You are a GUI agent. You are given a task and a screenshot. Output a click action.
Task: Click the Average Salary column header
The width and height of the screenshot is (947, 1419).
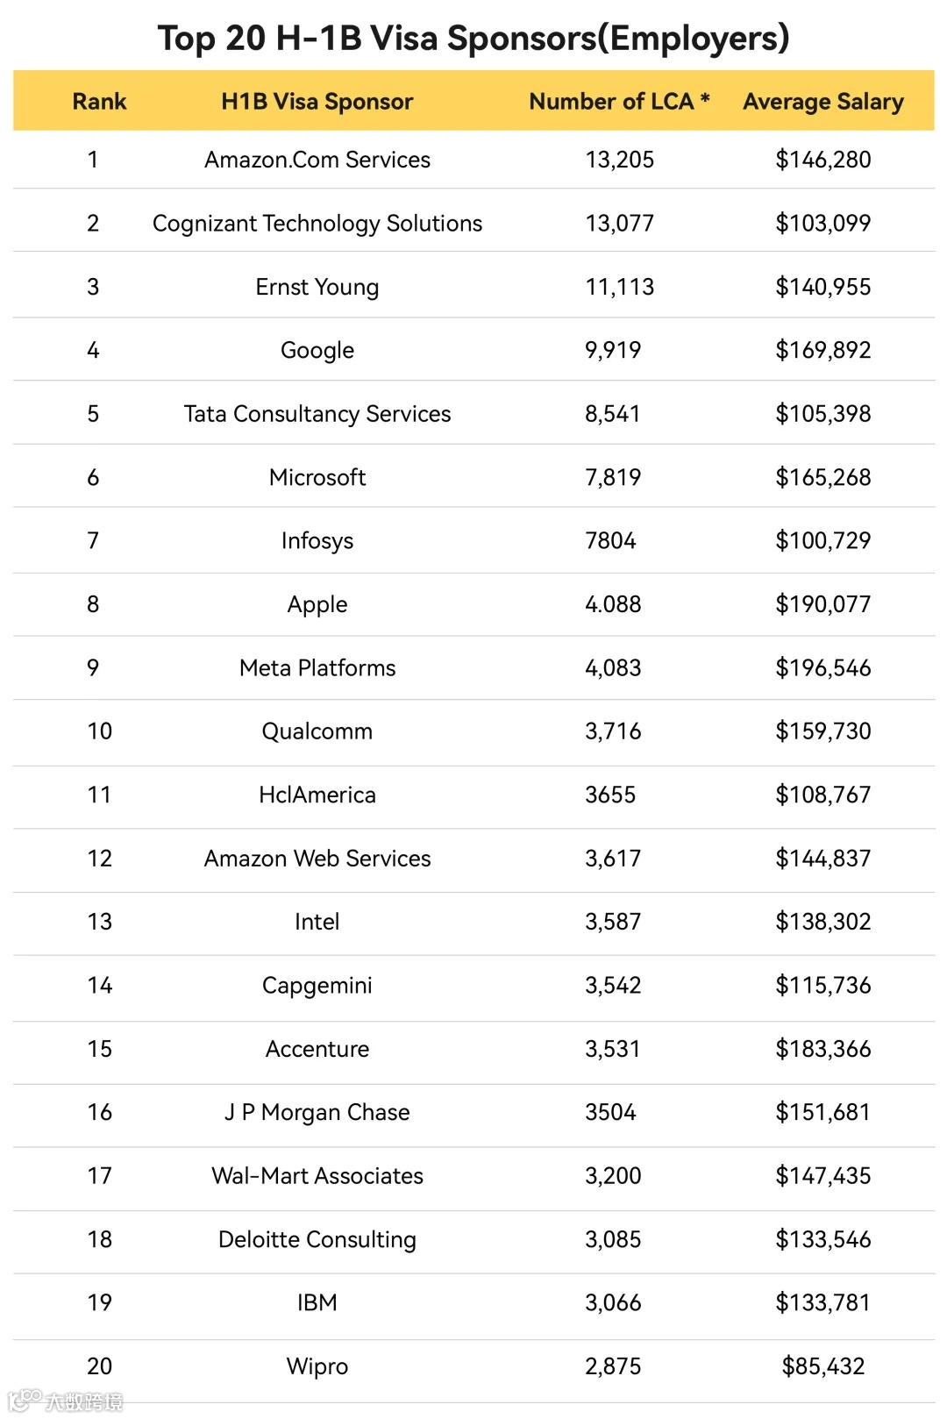tap(822, 103)
